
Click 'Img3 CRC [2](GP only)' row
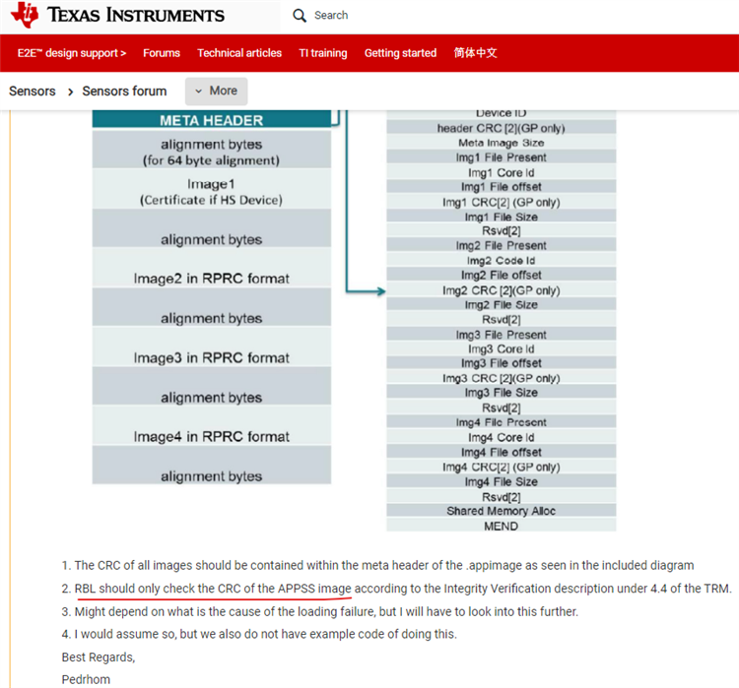click(x=501, y=378)
